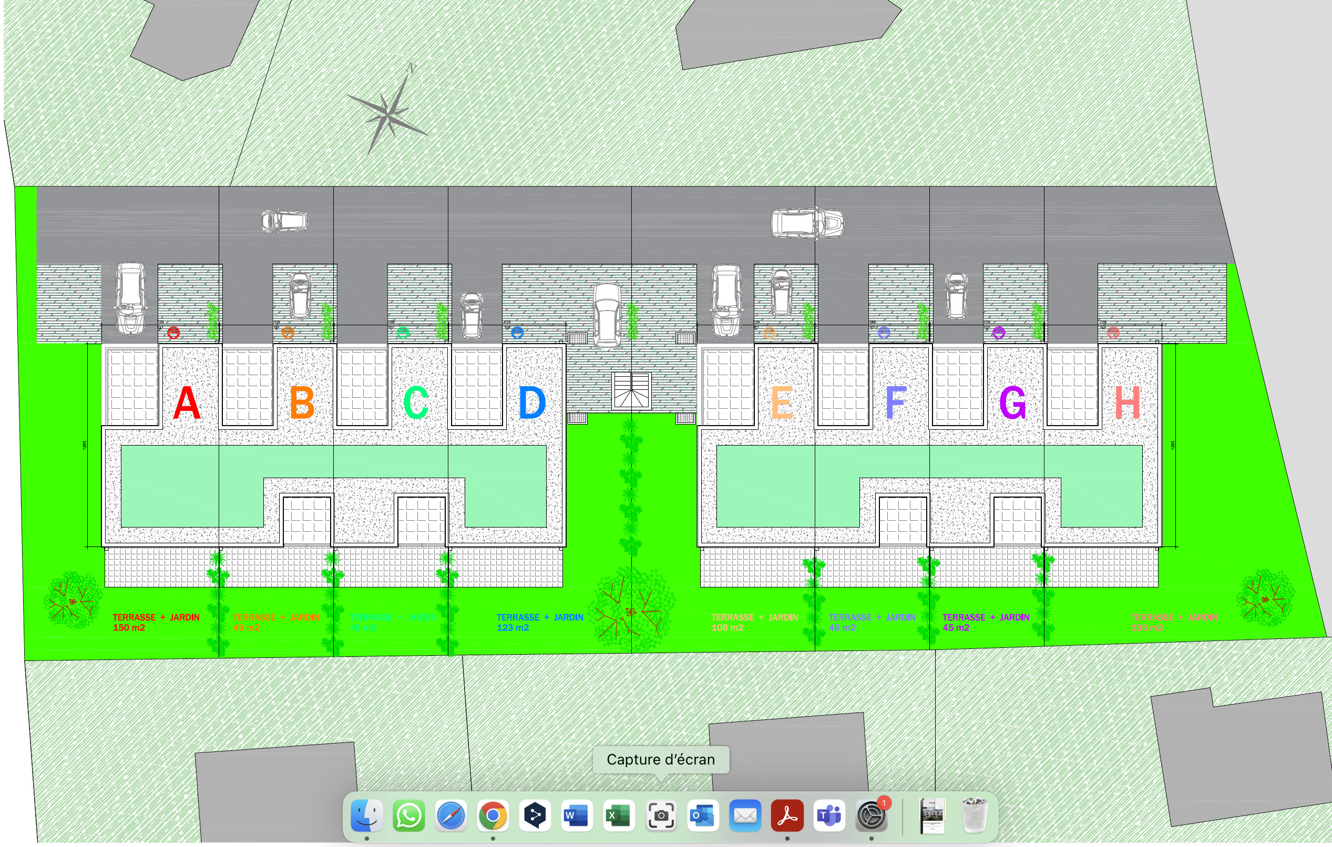1332x847 pixels.
Task: Click the red letter A unit label
Action: tap(187, 403)
